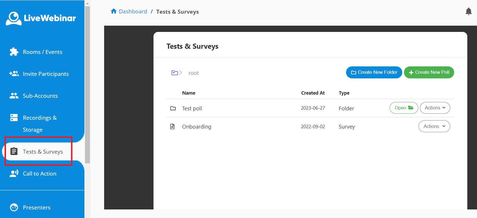477x218 pixels.
Task: Expand Actions dropdown for Test poll
Action: (x=435, y=108)
